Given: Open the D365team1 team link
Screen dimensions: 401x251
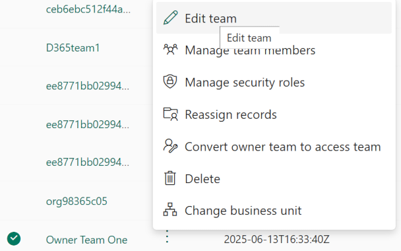Looking at the screenshot, I should 73,48.
